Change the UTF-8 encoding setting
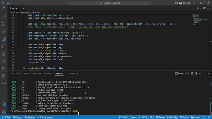The height and width of the screenshot is (119, 212). [x=144, y=117]
